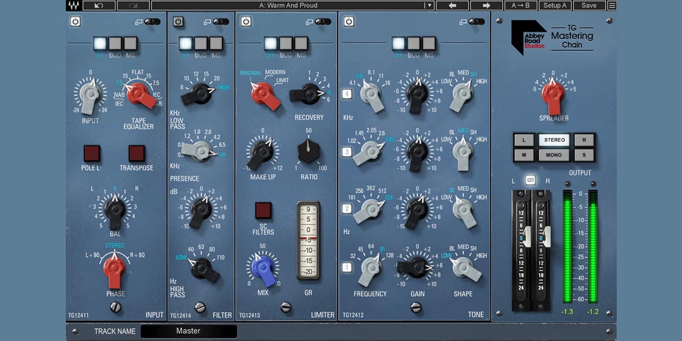Click the Save button

[x=589, y=5]
